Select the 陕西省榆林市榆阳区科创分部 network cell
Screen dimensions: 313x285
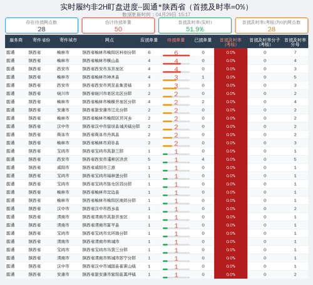coord(109,52)
